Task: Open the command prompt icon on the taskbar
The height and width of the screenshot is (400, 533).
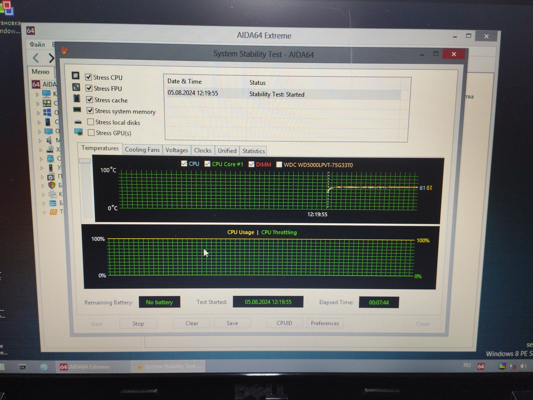Action: 22,367
